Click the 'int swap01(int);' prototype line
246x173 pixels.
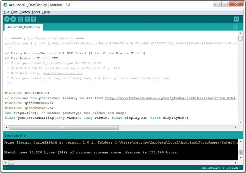(x=65, y=113)
